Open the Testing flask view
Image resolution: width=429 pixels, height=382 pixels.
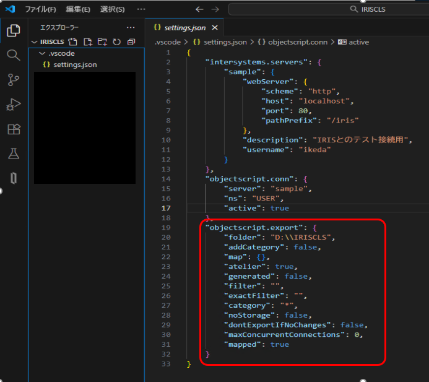pos(13,154)
